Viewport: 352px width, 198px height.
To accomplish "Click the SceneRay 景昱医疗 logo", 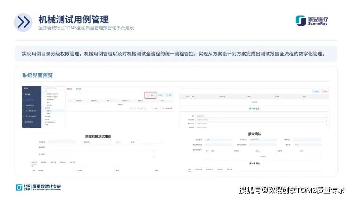I will tap(312, 21).
